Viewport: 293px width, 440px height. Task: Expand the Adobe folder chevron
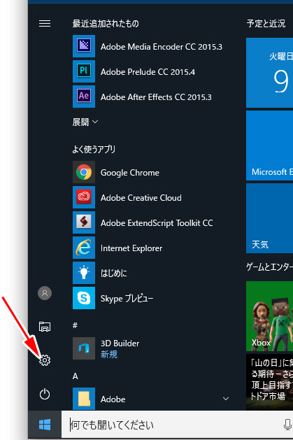coord(226,399)
